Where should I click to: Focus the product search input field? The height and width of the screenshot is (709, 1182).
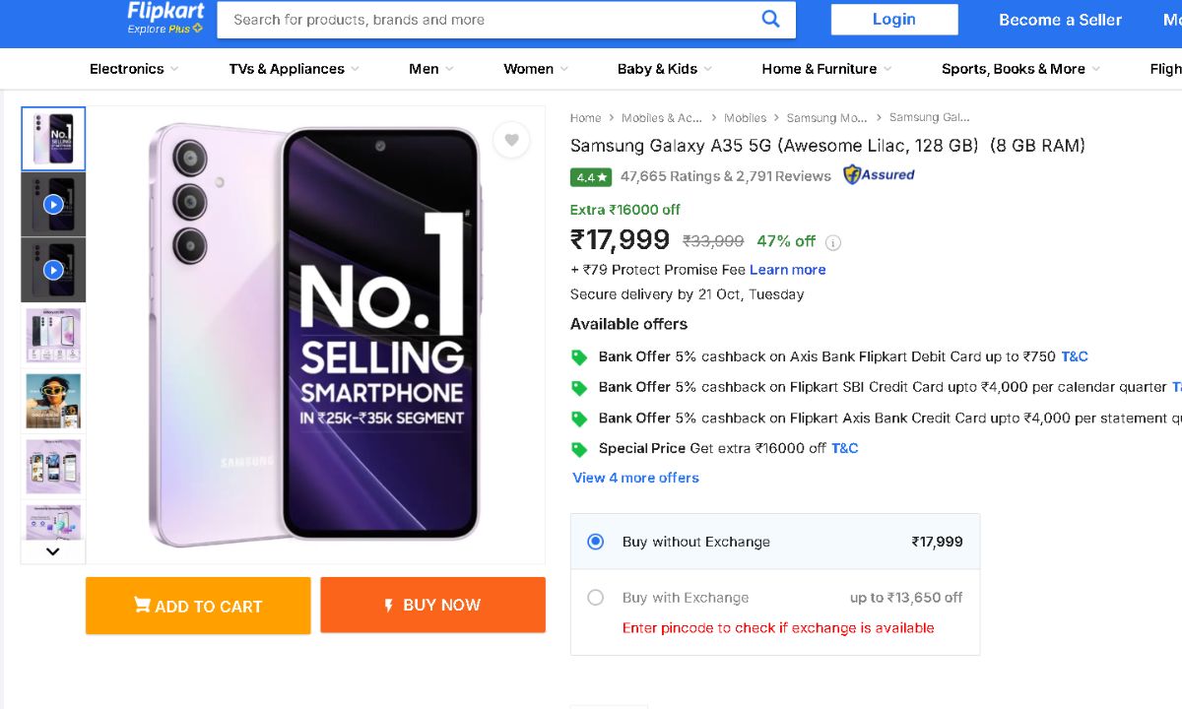tap(492, 20)
